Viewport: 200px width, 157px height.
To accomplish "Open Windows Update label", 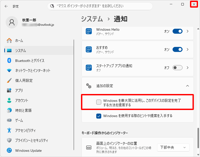I will 28,150.
